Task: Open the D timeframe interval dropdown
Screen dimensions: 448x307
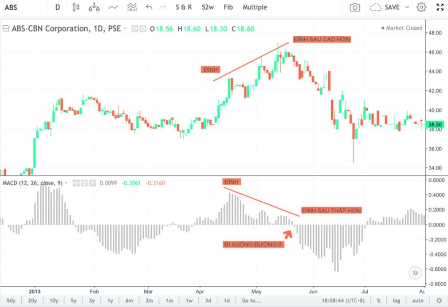Action: coord(58,7)
